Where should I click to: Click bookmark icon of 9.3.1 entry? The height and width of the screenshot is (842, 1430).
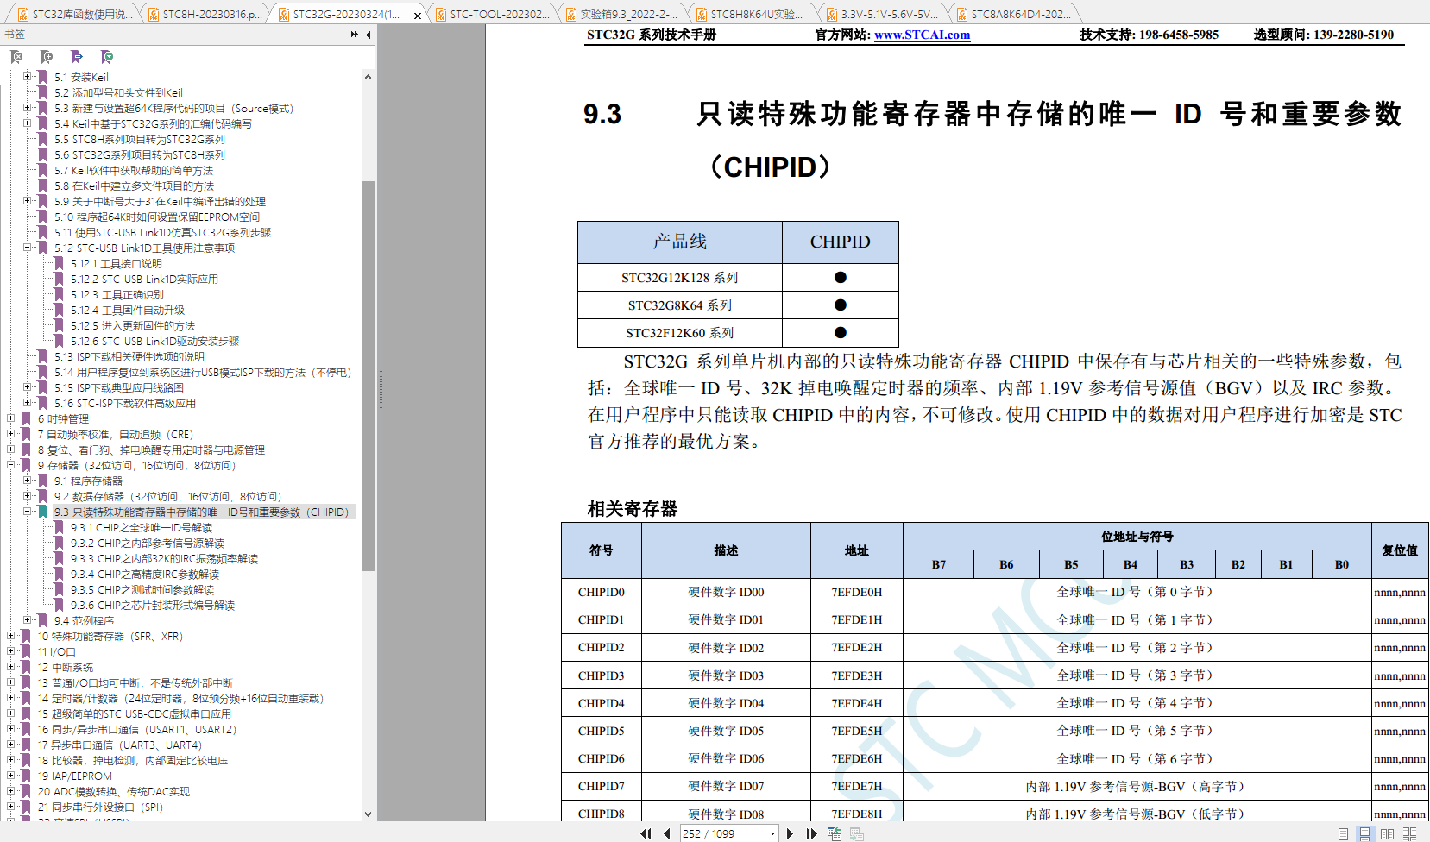click(59, 527)
